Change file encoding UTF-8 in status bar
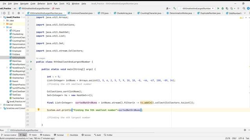Image resolution: width=250 pixels, height=140 pixels. coord(241,138)
